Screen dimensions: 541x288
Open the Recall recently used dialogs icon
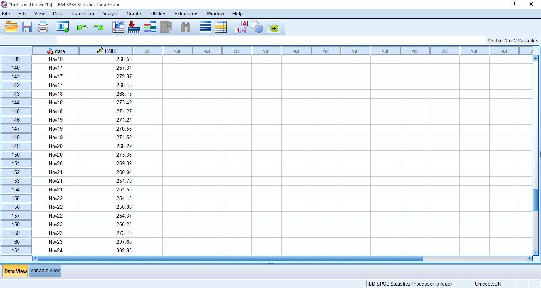tap(63, 27)
